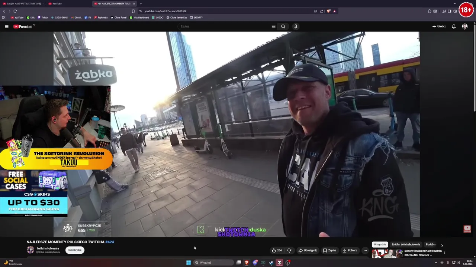The image size is (476, 267).
Task: Open Brave browser from the taskbar
Action: (x=247, y=263)
